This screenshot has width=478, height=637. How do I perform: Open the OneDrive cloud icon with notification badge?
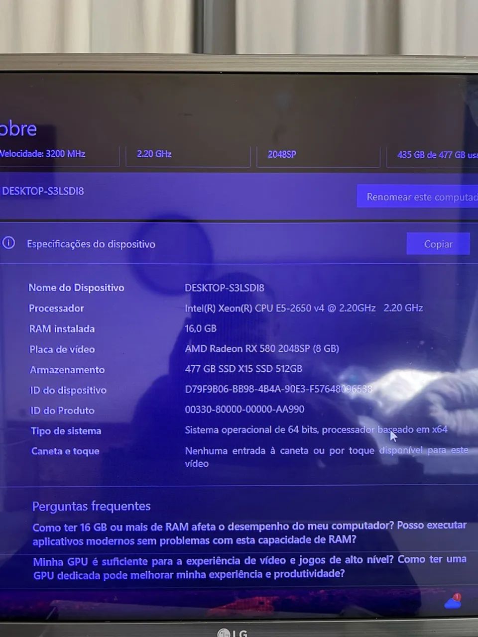[x=453, y=602]
